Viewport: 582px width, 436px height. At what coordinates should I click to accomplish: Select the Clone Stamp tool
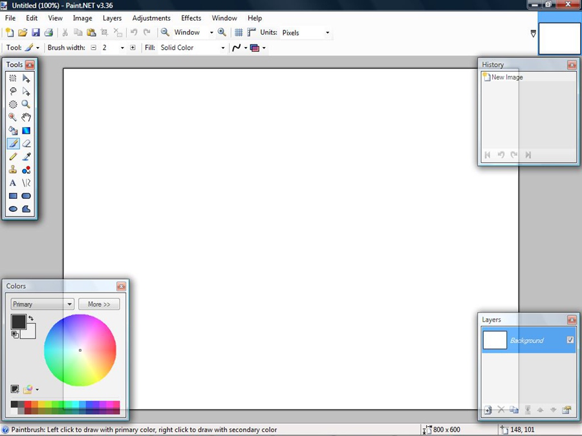pos(13,170)
